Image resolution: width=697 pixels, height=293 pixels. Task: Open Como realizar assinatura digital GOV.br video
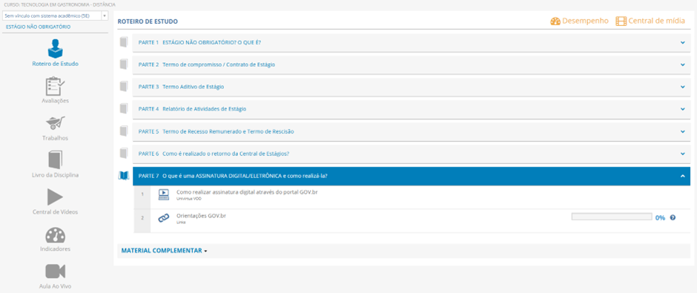pos(247,192)
